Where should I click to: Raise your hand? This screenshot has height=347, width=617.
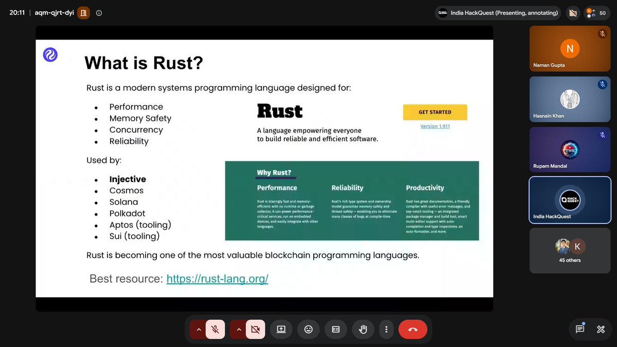pos(363,330)
